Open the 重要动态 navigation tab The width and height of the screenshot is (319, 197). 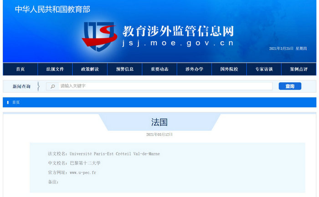(x=159, y=69)
